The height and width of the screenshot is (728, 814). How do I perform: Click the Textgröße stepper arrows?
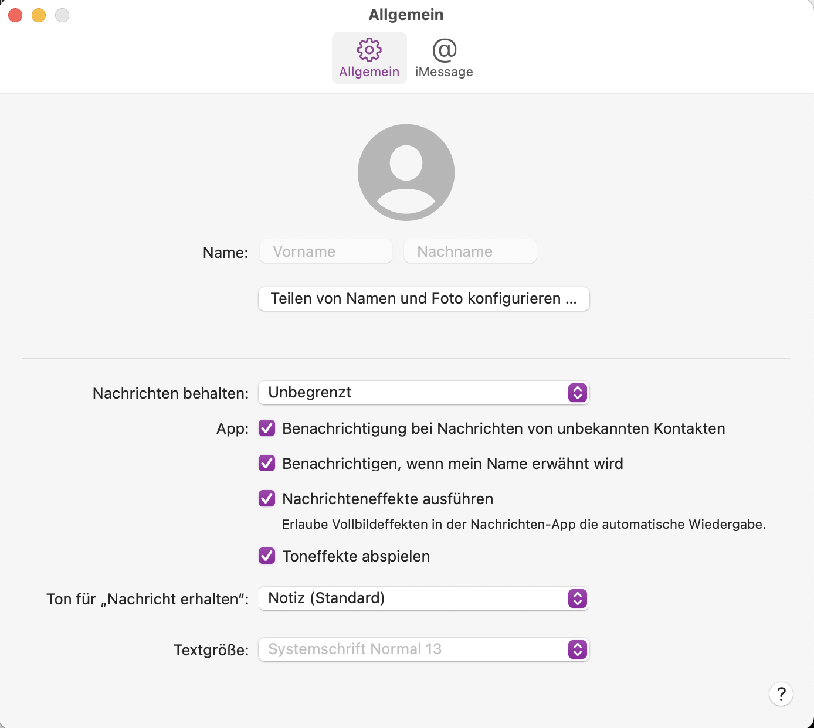point(577,649)
